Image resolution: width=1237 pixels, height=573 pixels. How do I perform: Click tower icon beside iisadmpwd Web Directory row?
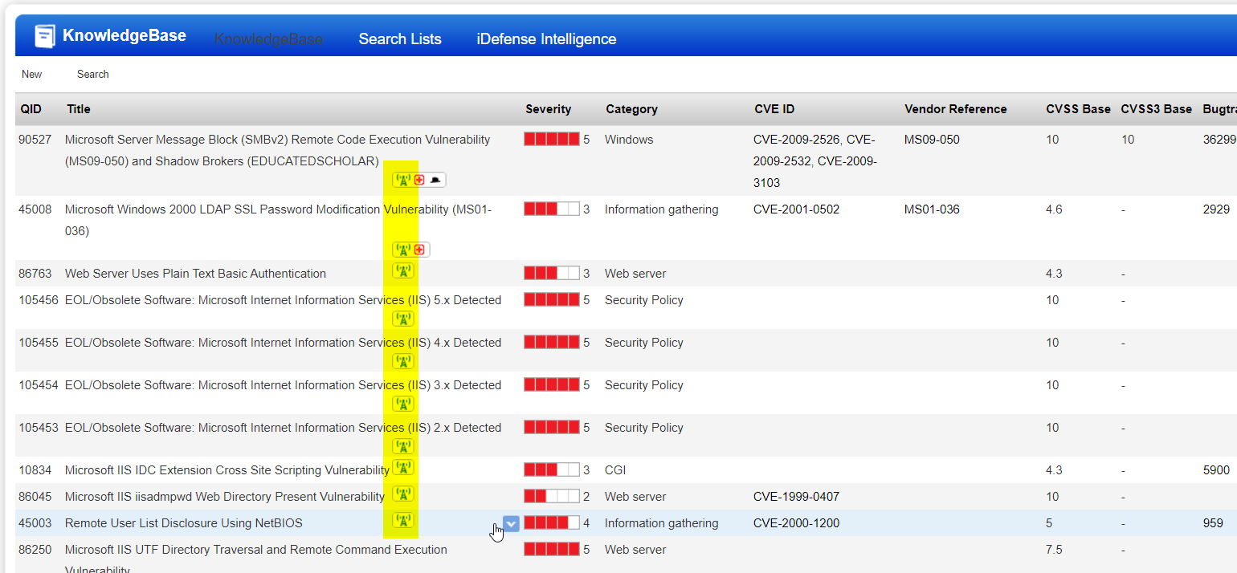[403, 494]
